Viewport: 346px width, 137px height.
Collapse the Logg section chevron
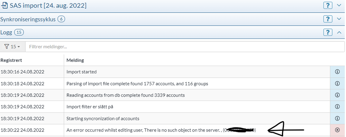coord(339,32)
